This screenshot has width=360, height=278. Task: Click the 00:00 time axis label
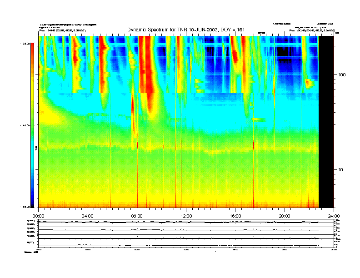[x=38, y=216]
